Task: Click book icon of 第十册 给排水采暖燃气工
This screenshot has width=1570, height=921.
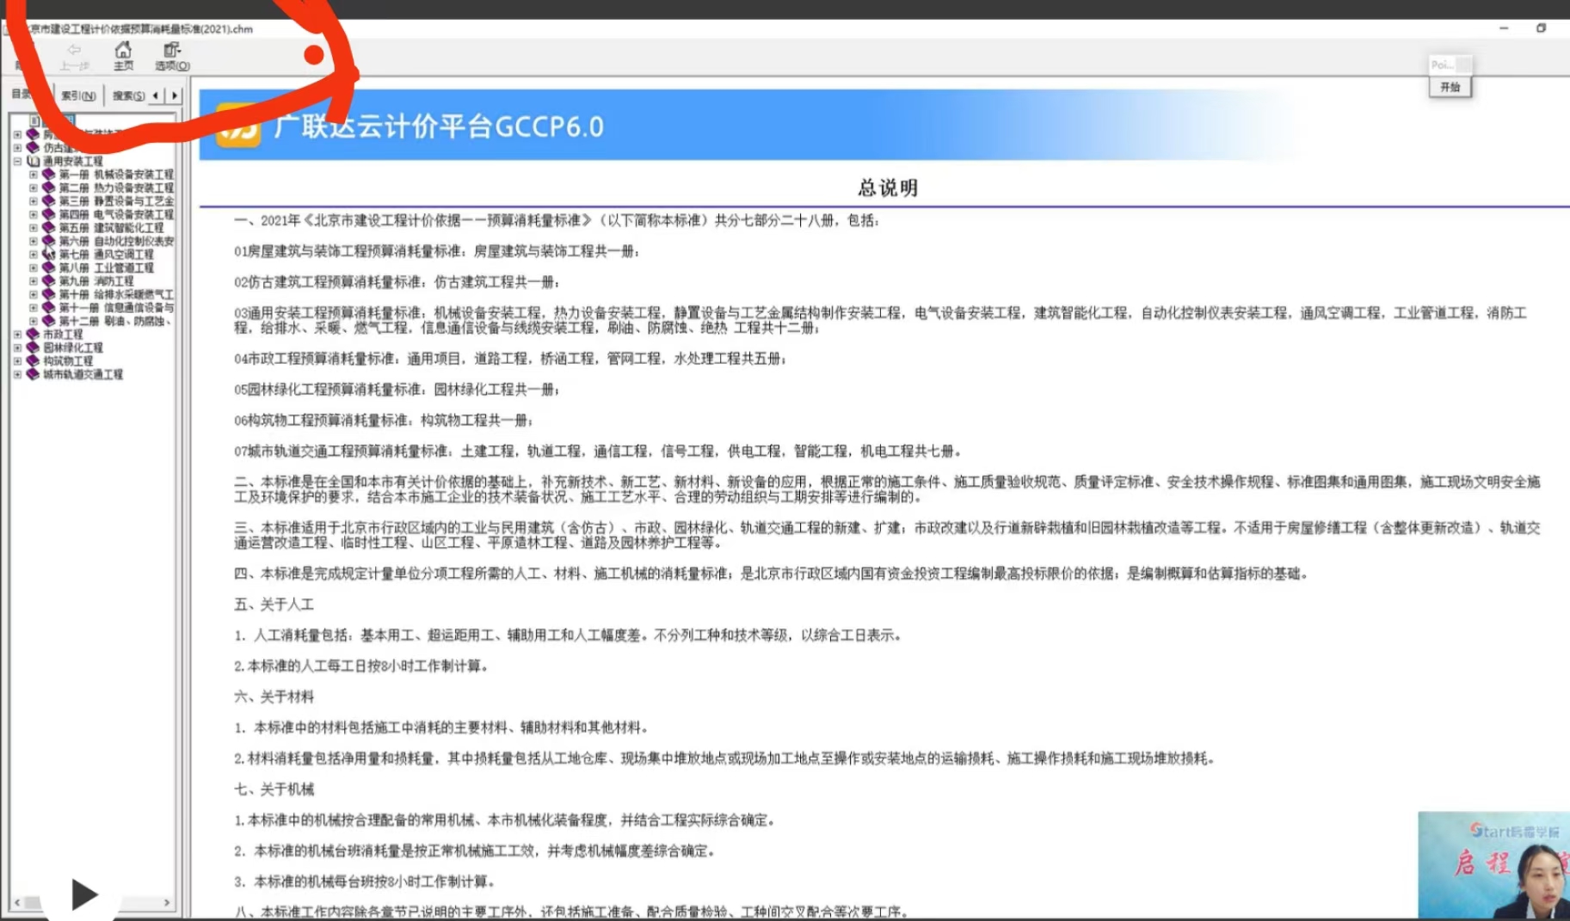Action: [49, 294]
